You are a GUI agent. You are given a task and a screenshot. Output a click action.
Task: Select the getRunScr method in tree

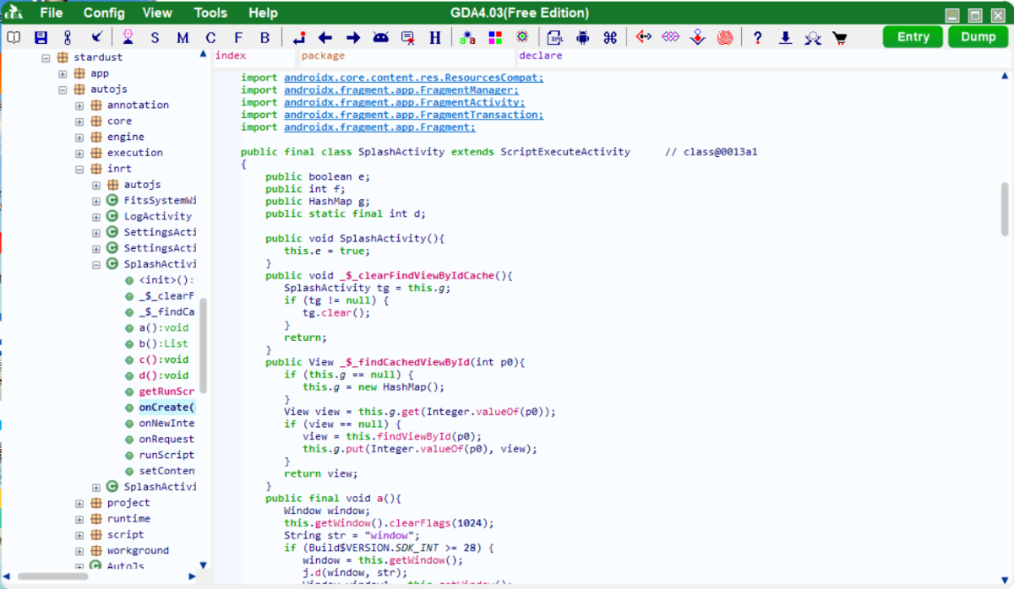(x=166, y=392)
